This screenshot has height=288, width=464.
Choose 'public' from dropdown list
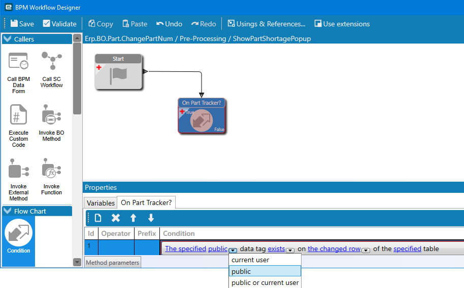265,271
